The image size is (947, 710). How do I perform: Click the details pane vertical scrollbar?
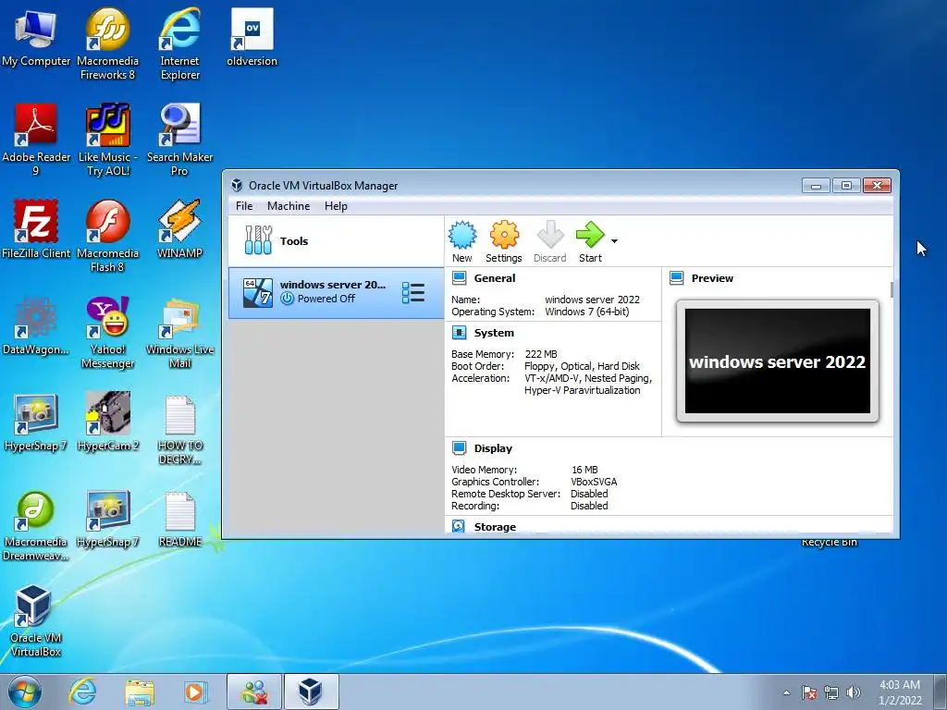point(892,289)
